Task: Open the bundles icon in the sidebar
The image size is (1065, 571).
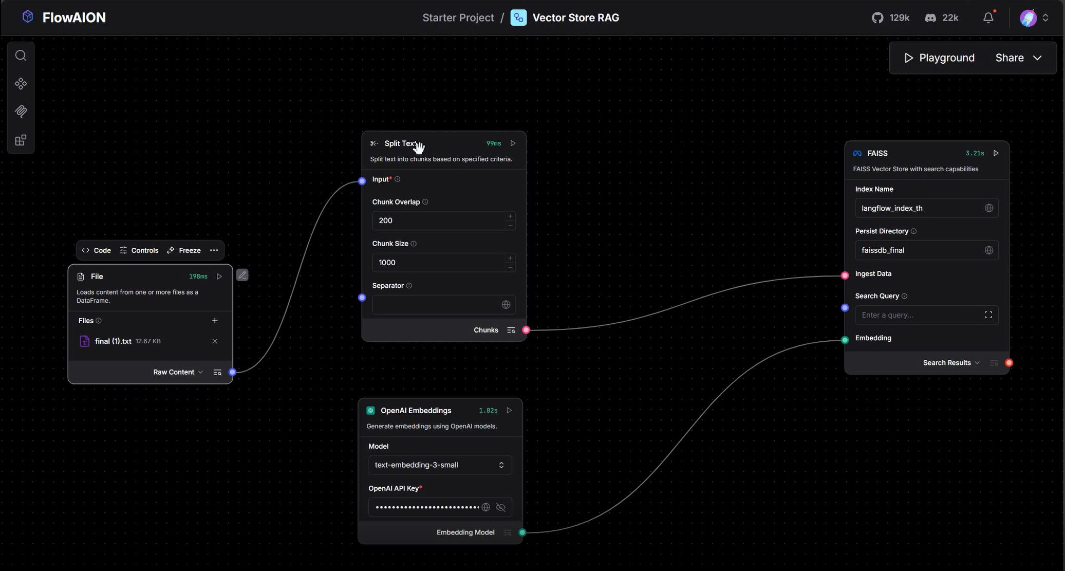Action: click(21, 111)
